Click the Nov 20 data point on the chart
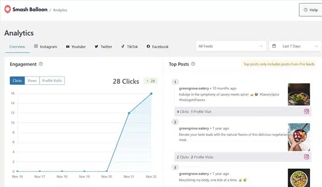This screenshot has width=322, height=187. coord(107,171)
